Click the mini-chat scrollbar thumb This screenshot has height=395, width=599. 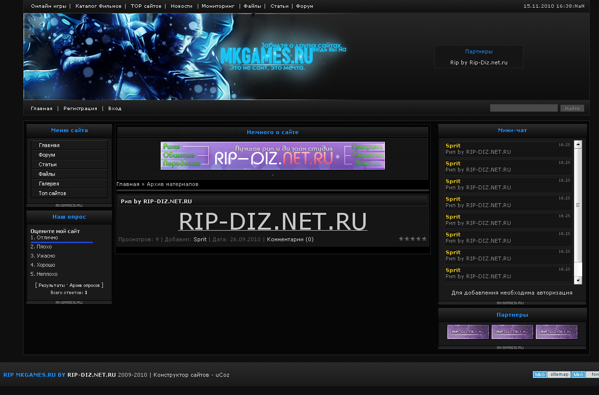[578, 205]
